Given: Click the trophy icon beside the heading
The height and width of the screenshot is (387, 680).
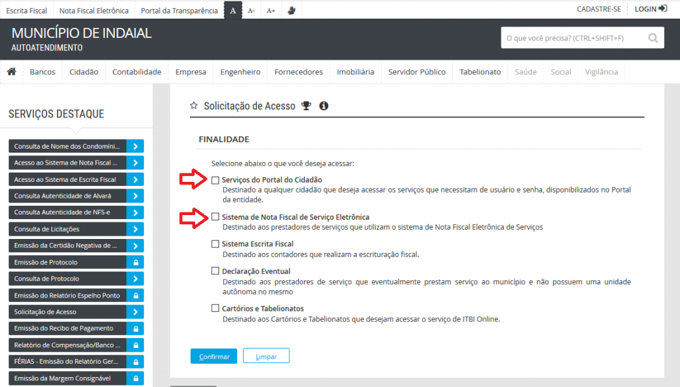Looking at the screenshot, I should tap(306, 106).
